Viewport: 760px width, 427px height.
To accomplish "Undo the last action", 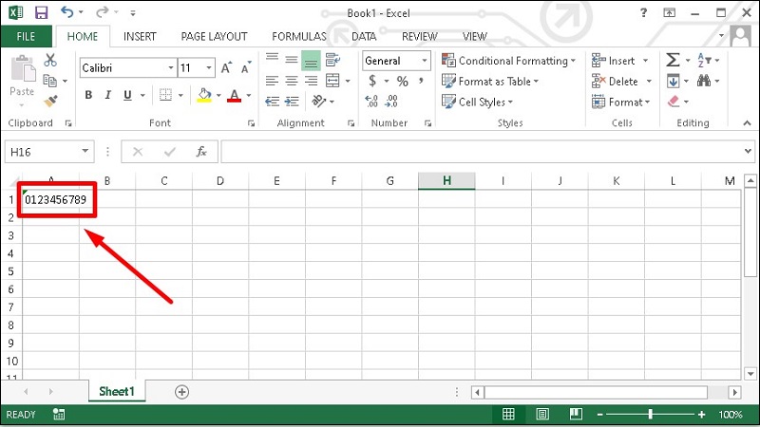I will [x=67, y=12].
